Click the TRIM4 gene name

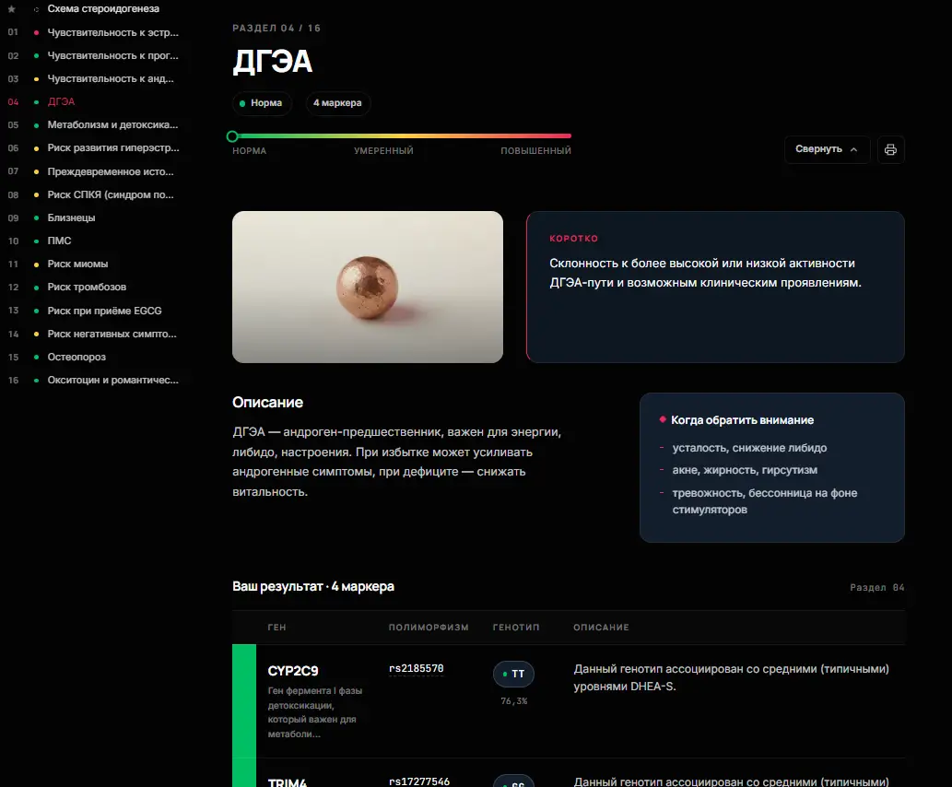(x=288, y=782)
